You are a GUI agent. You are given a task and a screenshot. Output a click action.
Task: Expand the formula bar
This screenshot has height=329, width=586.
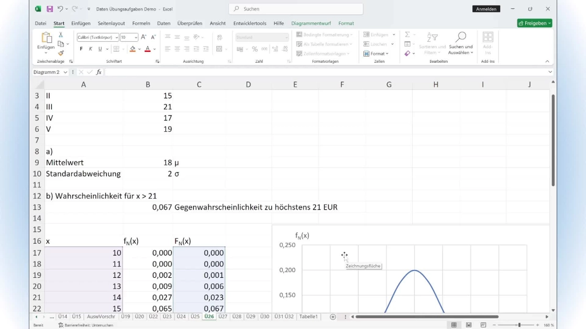coord(550,72)
